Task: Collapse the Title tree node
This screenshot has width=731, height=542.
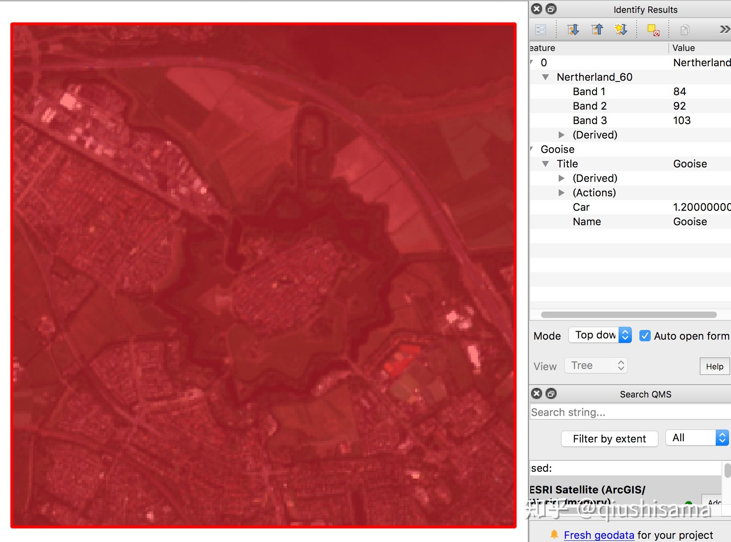Action: [x=545, y=164]
